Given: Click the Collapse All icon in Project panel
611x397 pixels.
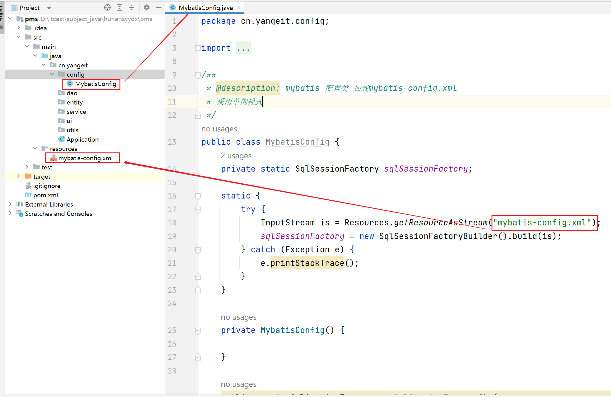Looking at the screenshot, I should [132, 7].
